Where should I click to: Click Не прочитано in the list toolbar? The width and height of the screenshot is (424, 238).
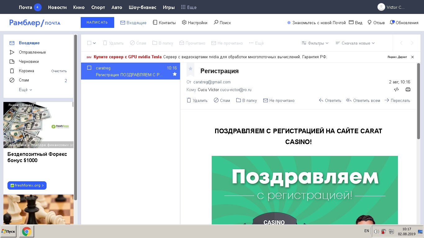(227, 43)
